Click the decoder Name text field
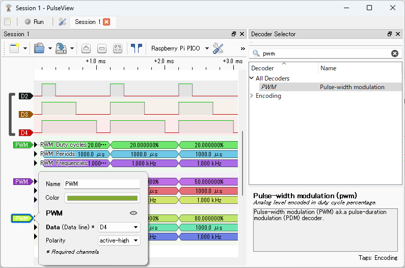The width and height of the screenshot is (405, 268). tap(102, 184)
